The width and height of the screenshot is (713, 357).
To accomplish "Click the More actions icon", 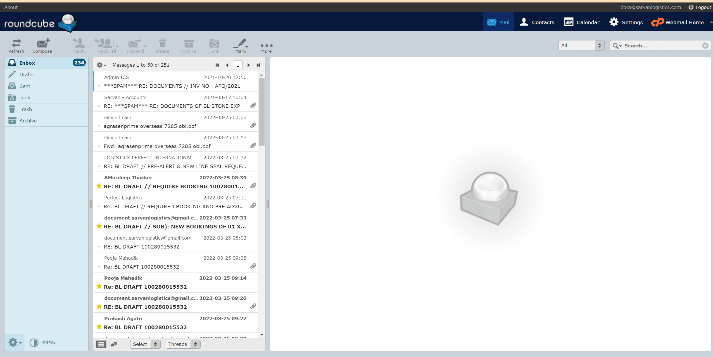I will pyautogui.click(x=266, y=45).
